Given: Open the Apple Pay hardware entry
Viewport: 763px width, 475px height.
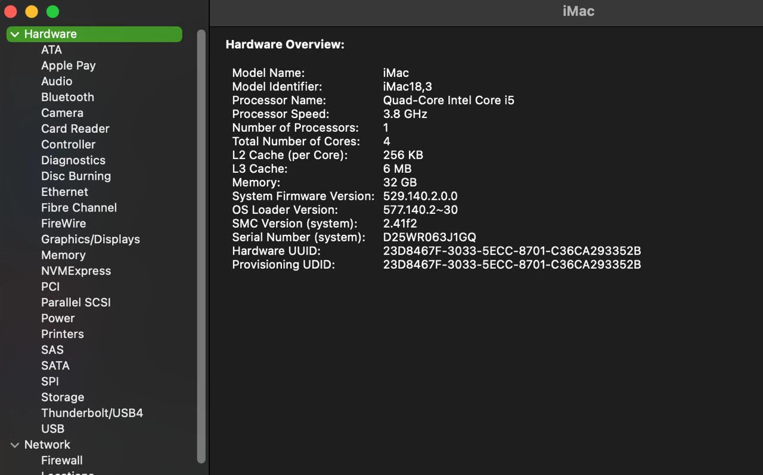Looking at the screenshot, I should click(x=69, y=66).
